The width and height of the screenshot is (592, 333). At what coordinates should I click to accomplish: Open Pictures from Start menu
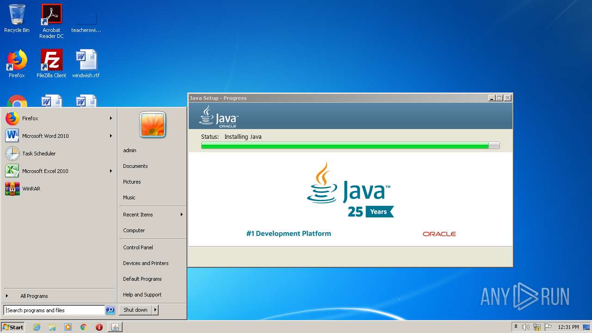tap(132, 182)
